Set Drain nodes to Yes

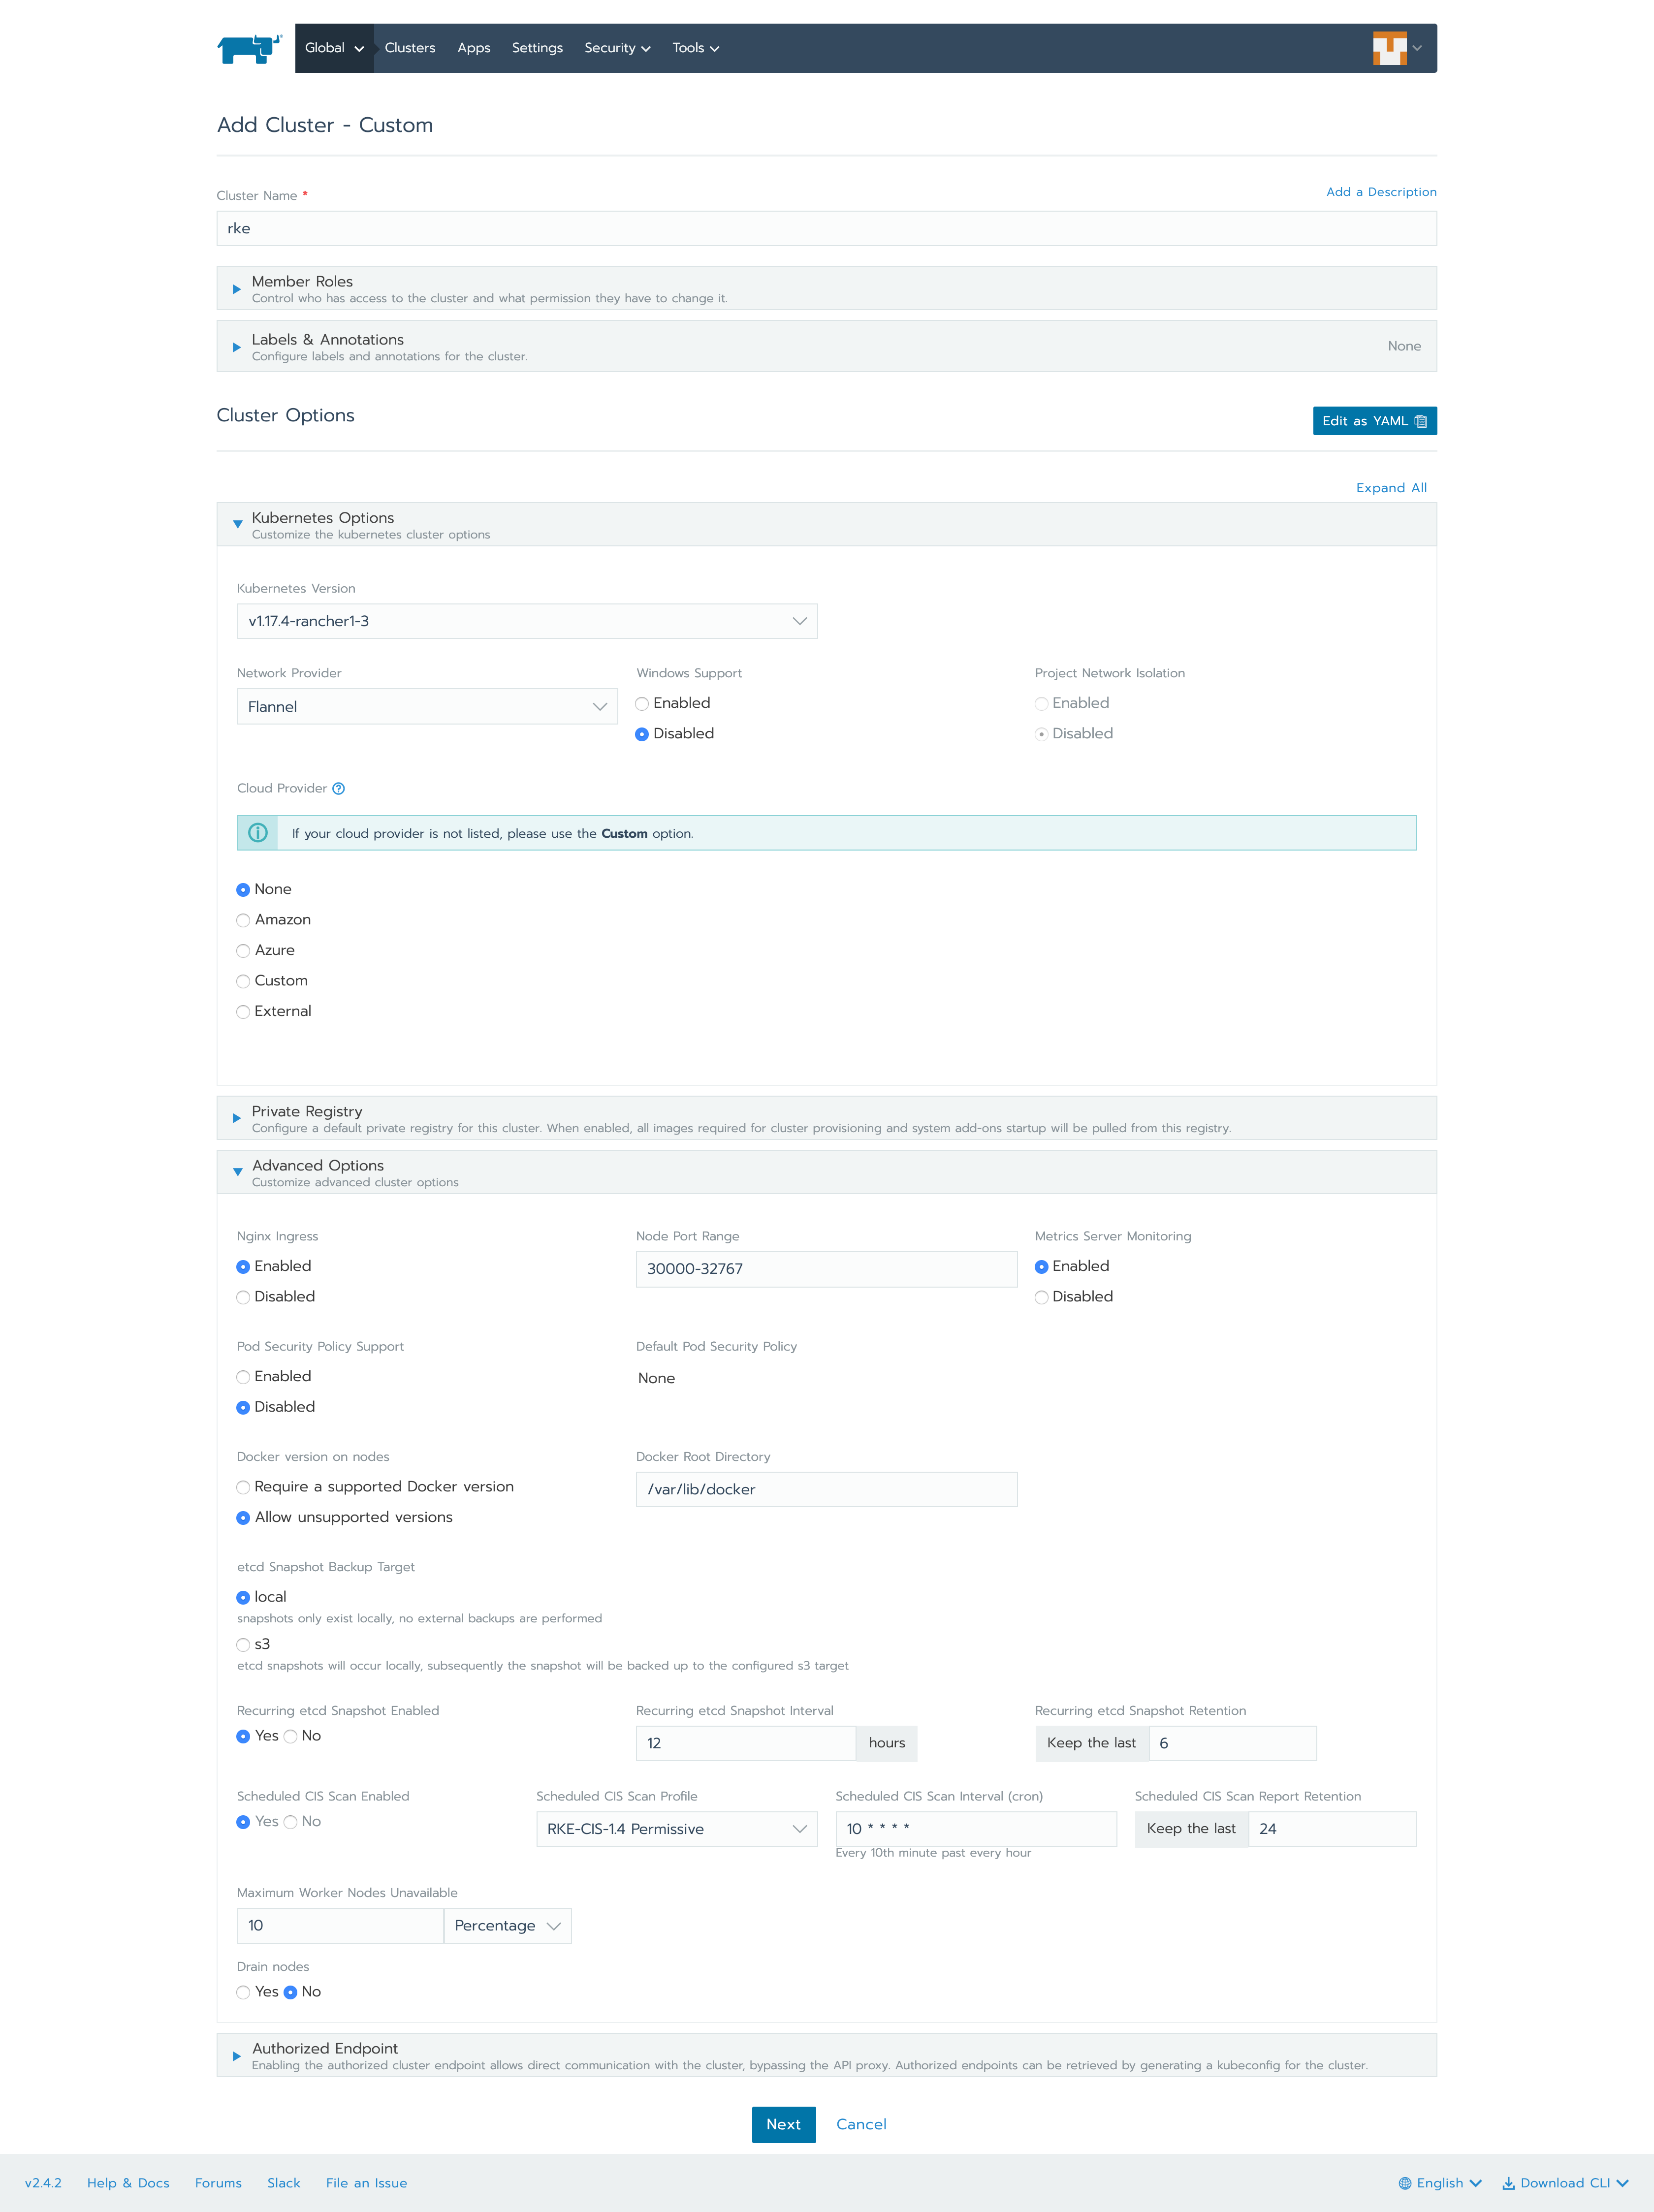pos(243,1992)
